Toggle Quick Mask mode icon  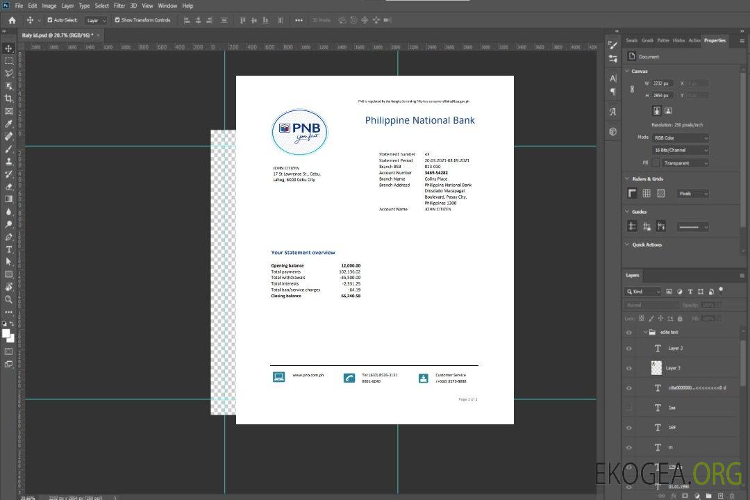[x=8, y=351]
